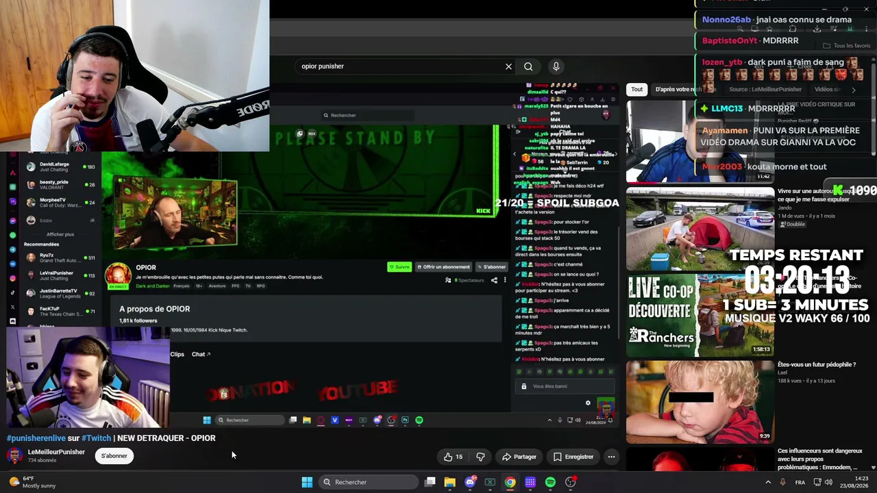Open "Êtes-vous un futur pédophile ?" title
The width and height of the screenshot is (877, 493).
[817, 365]
